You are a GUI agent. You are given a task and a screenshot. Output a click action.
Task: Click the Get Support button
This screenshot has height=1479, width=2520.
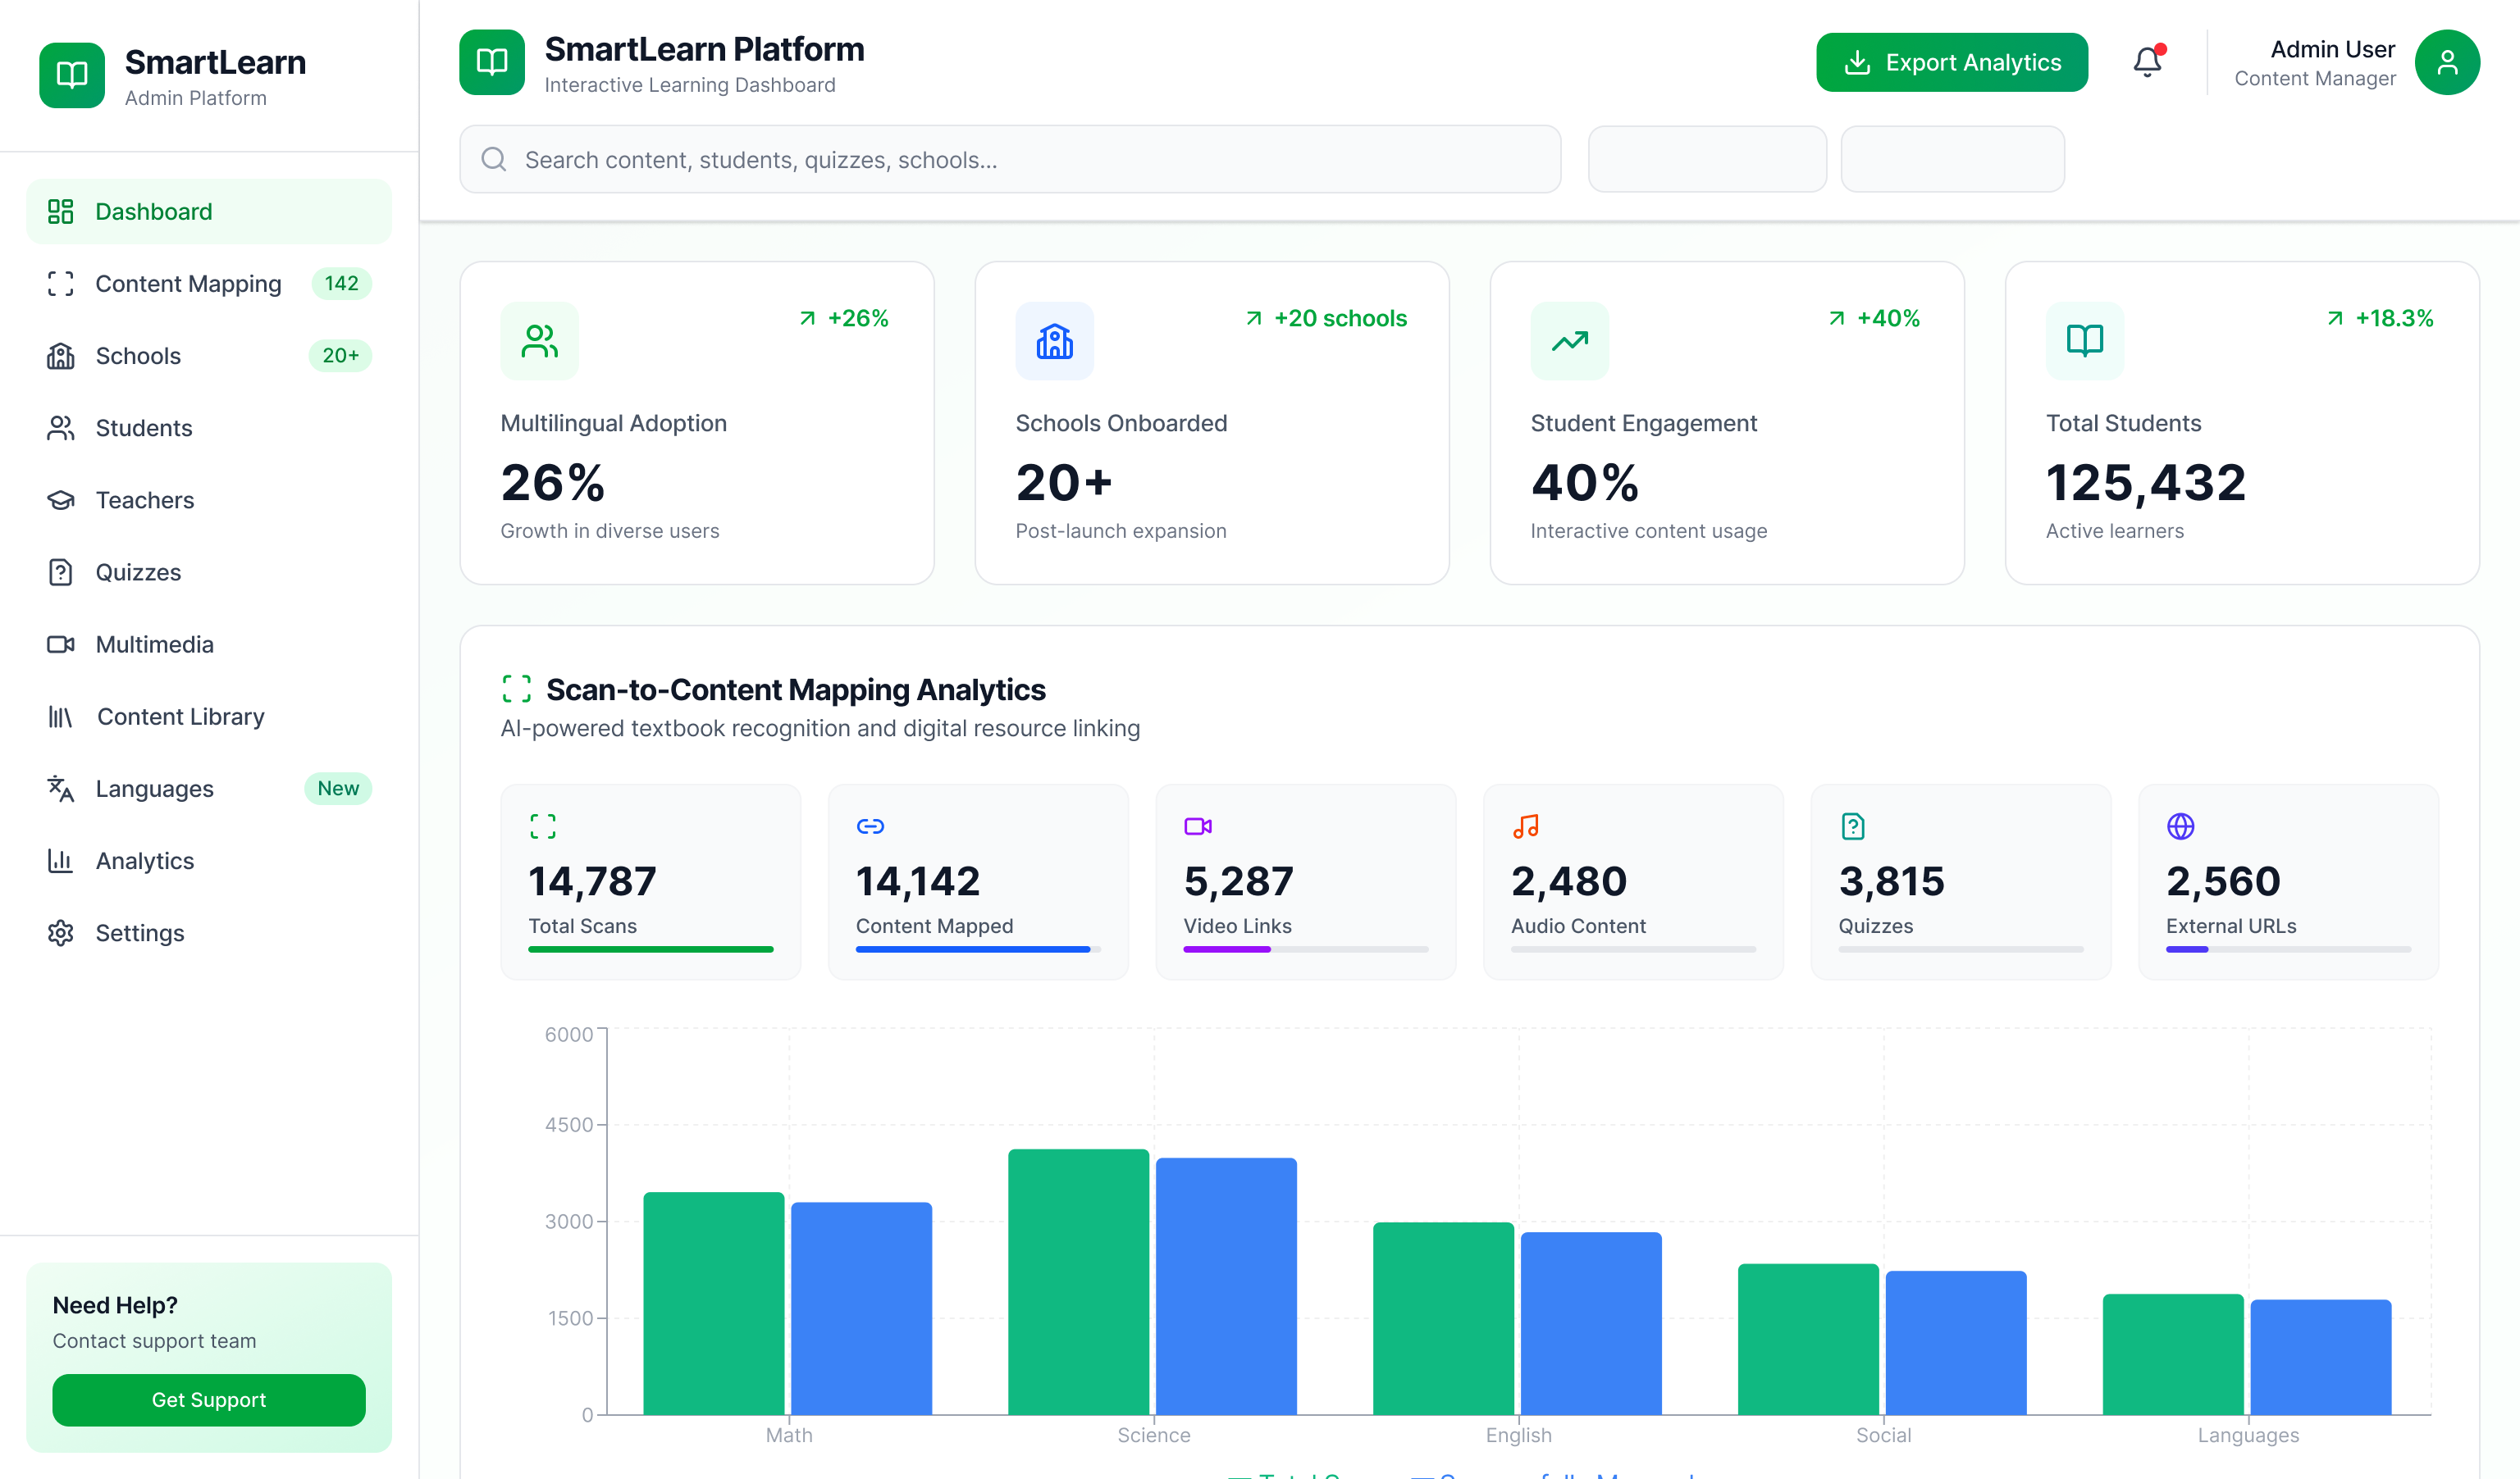pyautogui.click(x=208, y=1400)
